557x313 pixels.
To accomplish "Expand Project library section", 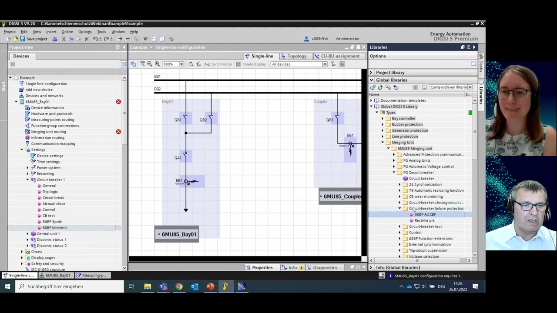I will tap(371, 73).
